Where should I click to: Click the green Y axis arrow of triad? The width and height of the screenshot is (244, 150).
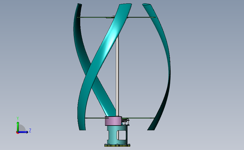(x=18, y=126)
